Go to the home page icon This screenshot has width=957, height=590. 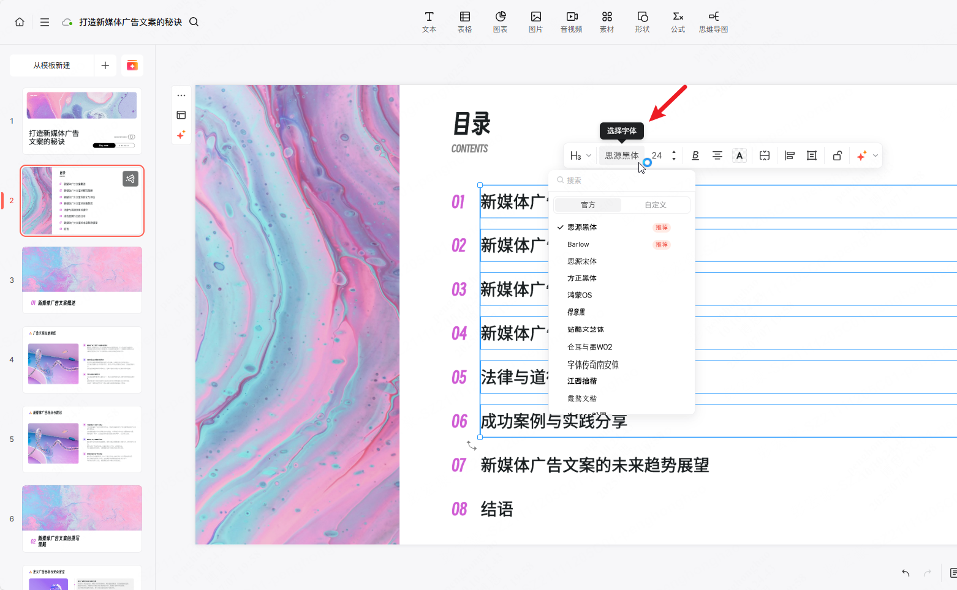coord(20,22)
